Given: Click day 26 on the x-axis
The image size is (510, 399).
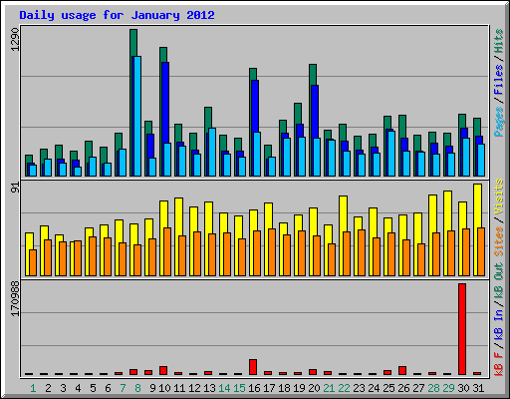Looking at the screenshot, I should (x=403, y=388).
